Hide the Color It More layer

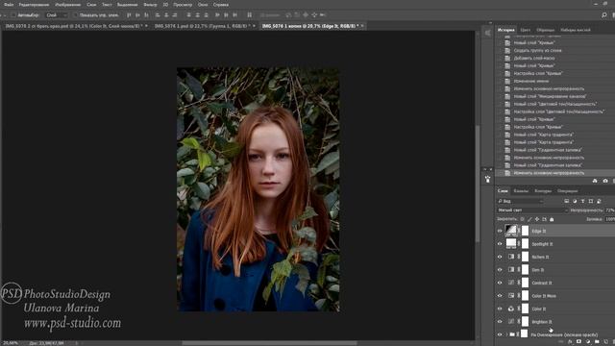[500, 296]
